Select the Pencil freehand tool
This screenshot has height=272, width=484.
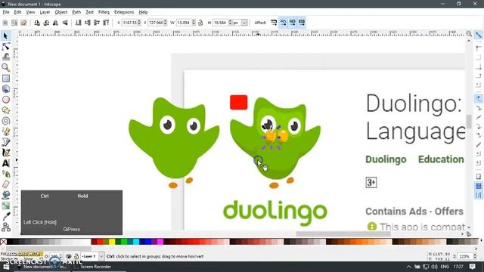[x=5, y=131]
